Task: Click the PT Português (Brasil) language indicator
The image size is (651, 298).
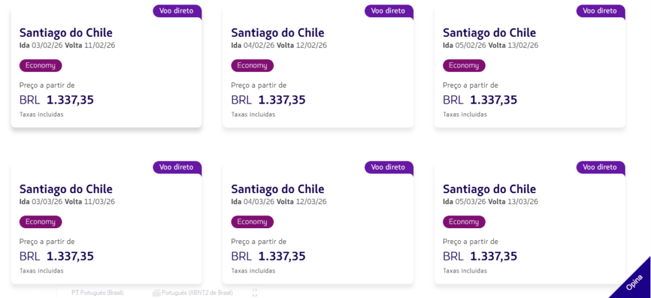Action: (x=97, y=293)
